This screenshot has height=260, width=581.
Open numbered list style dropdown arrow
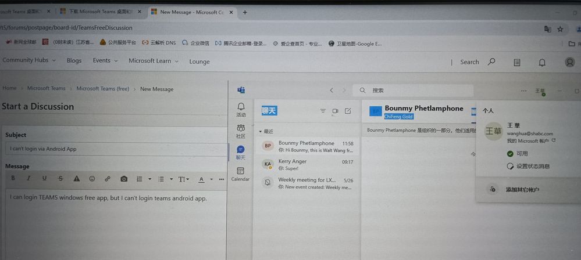click(x=149, y=179)
